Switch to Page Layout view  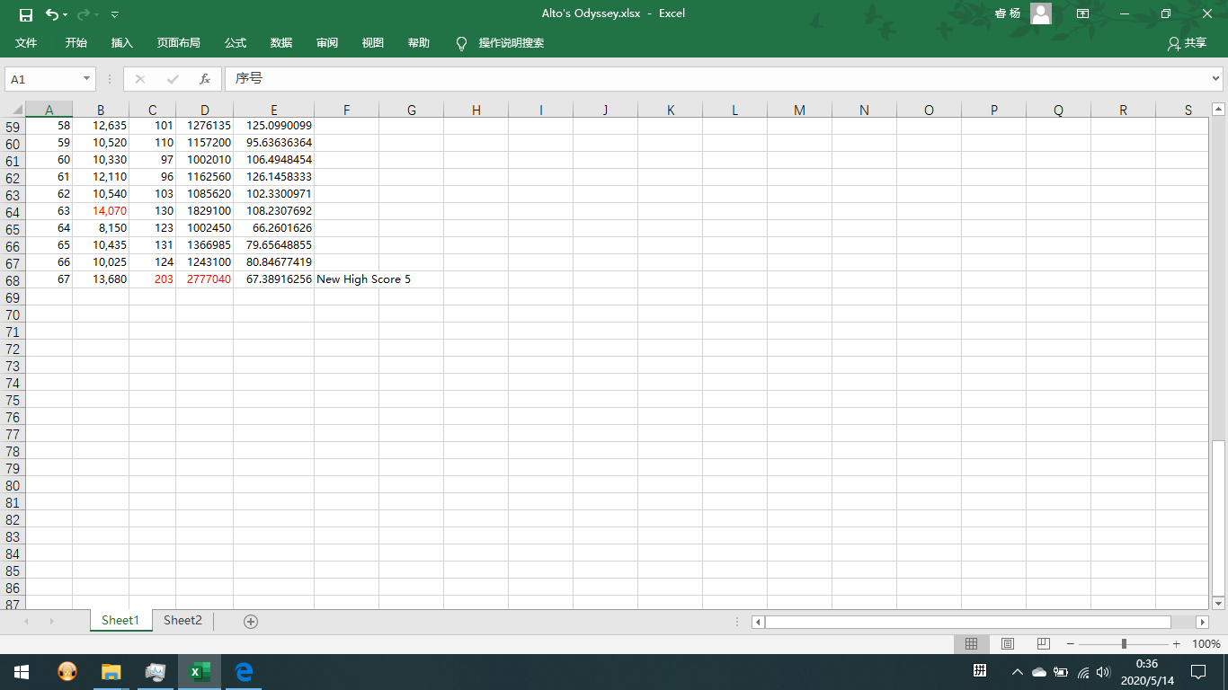click(1008, 644)
